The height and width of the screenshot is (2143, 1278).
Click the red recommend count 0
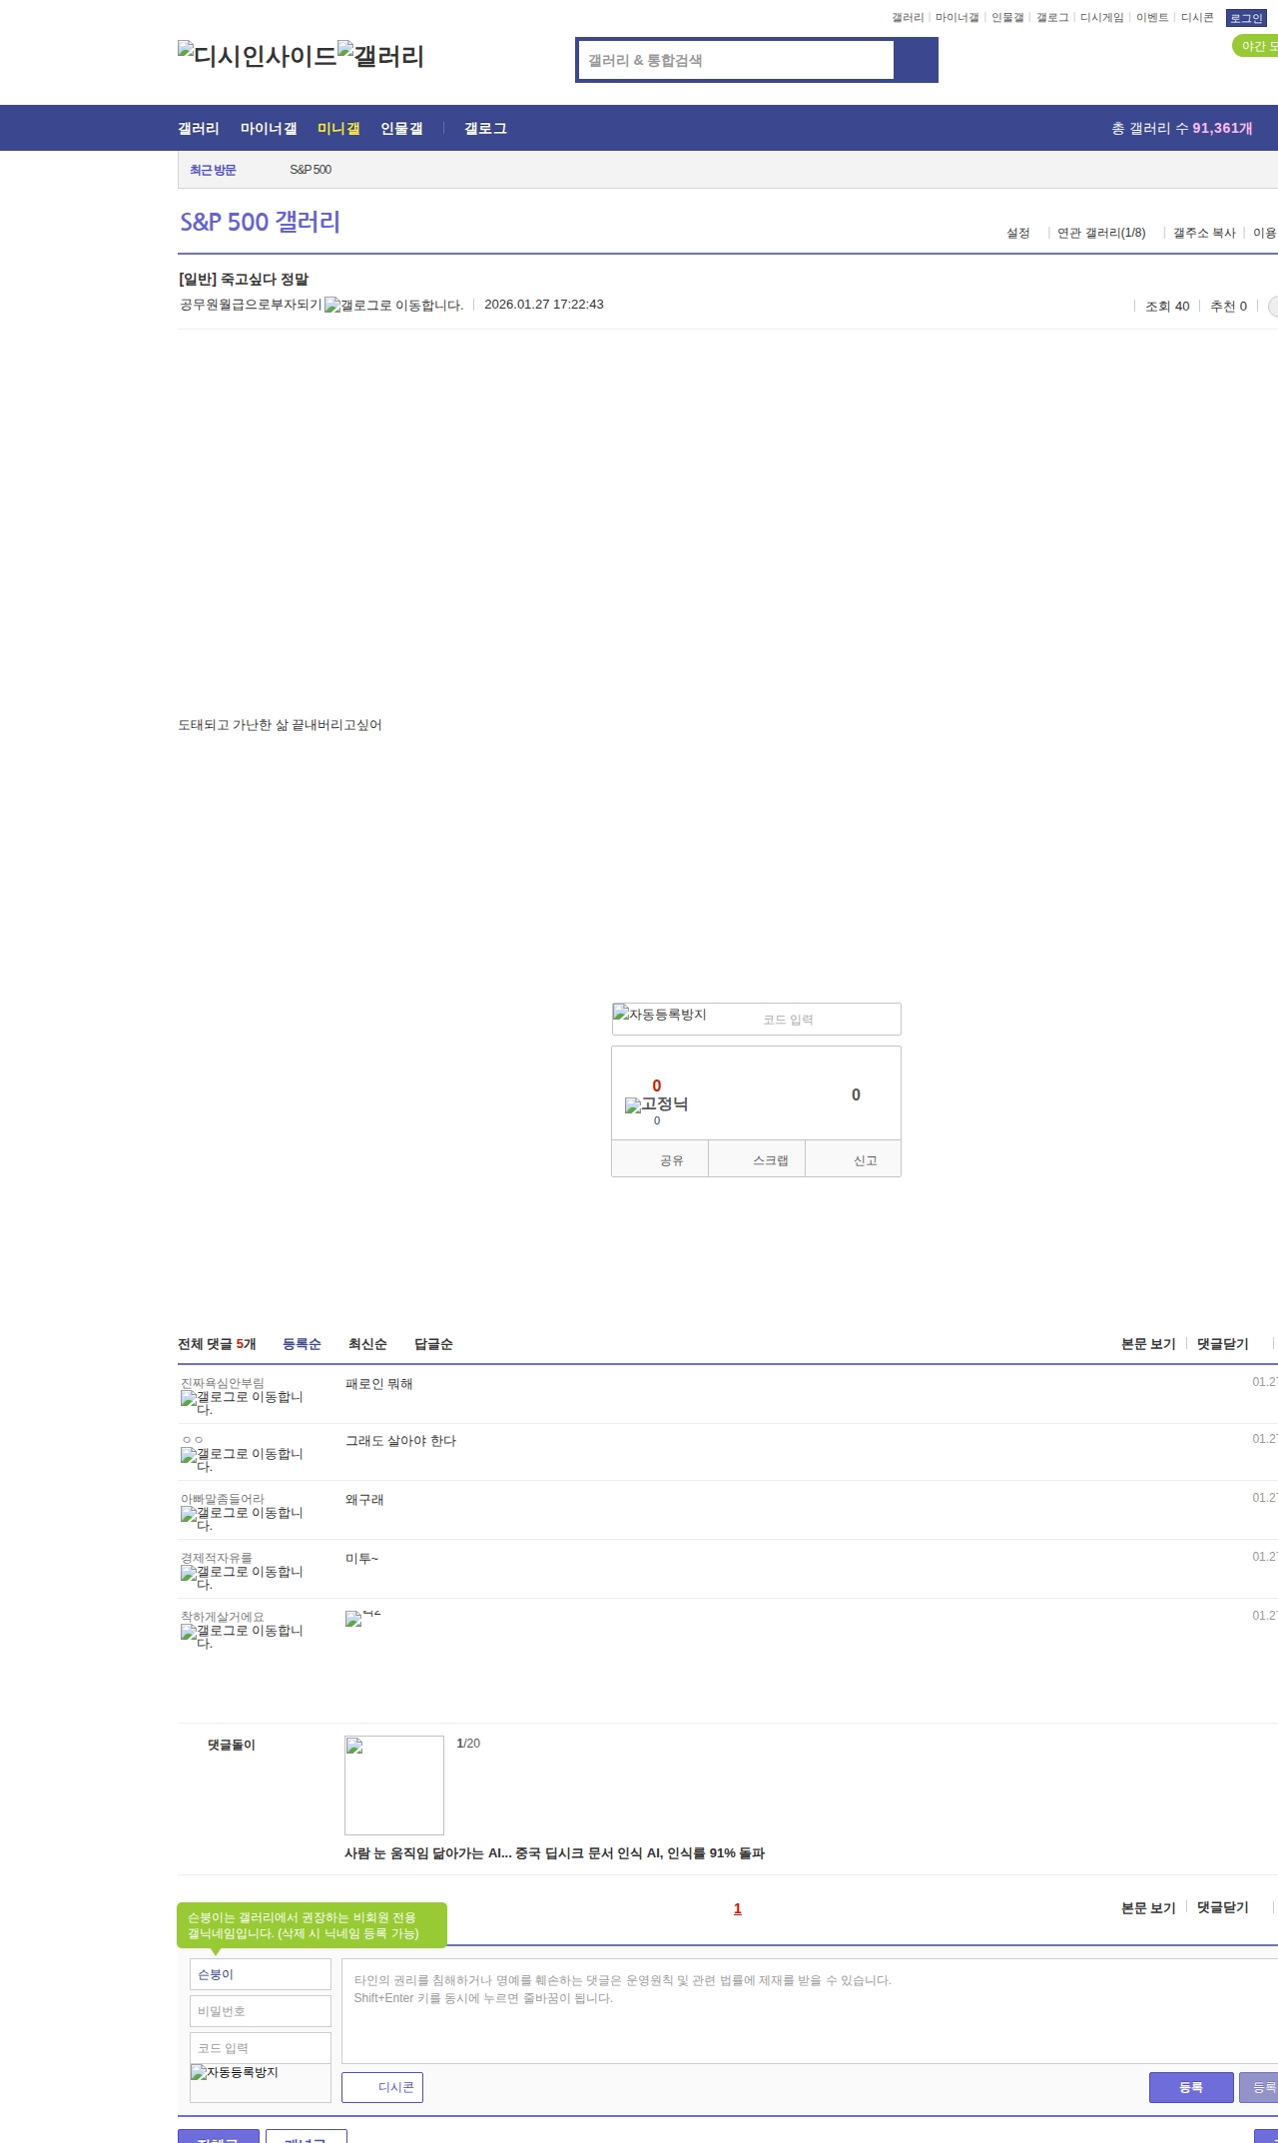[657, 1085]
